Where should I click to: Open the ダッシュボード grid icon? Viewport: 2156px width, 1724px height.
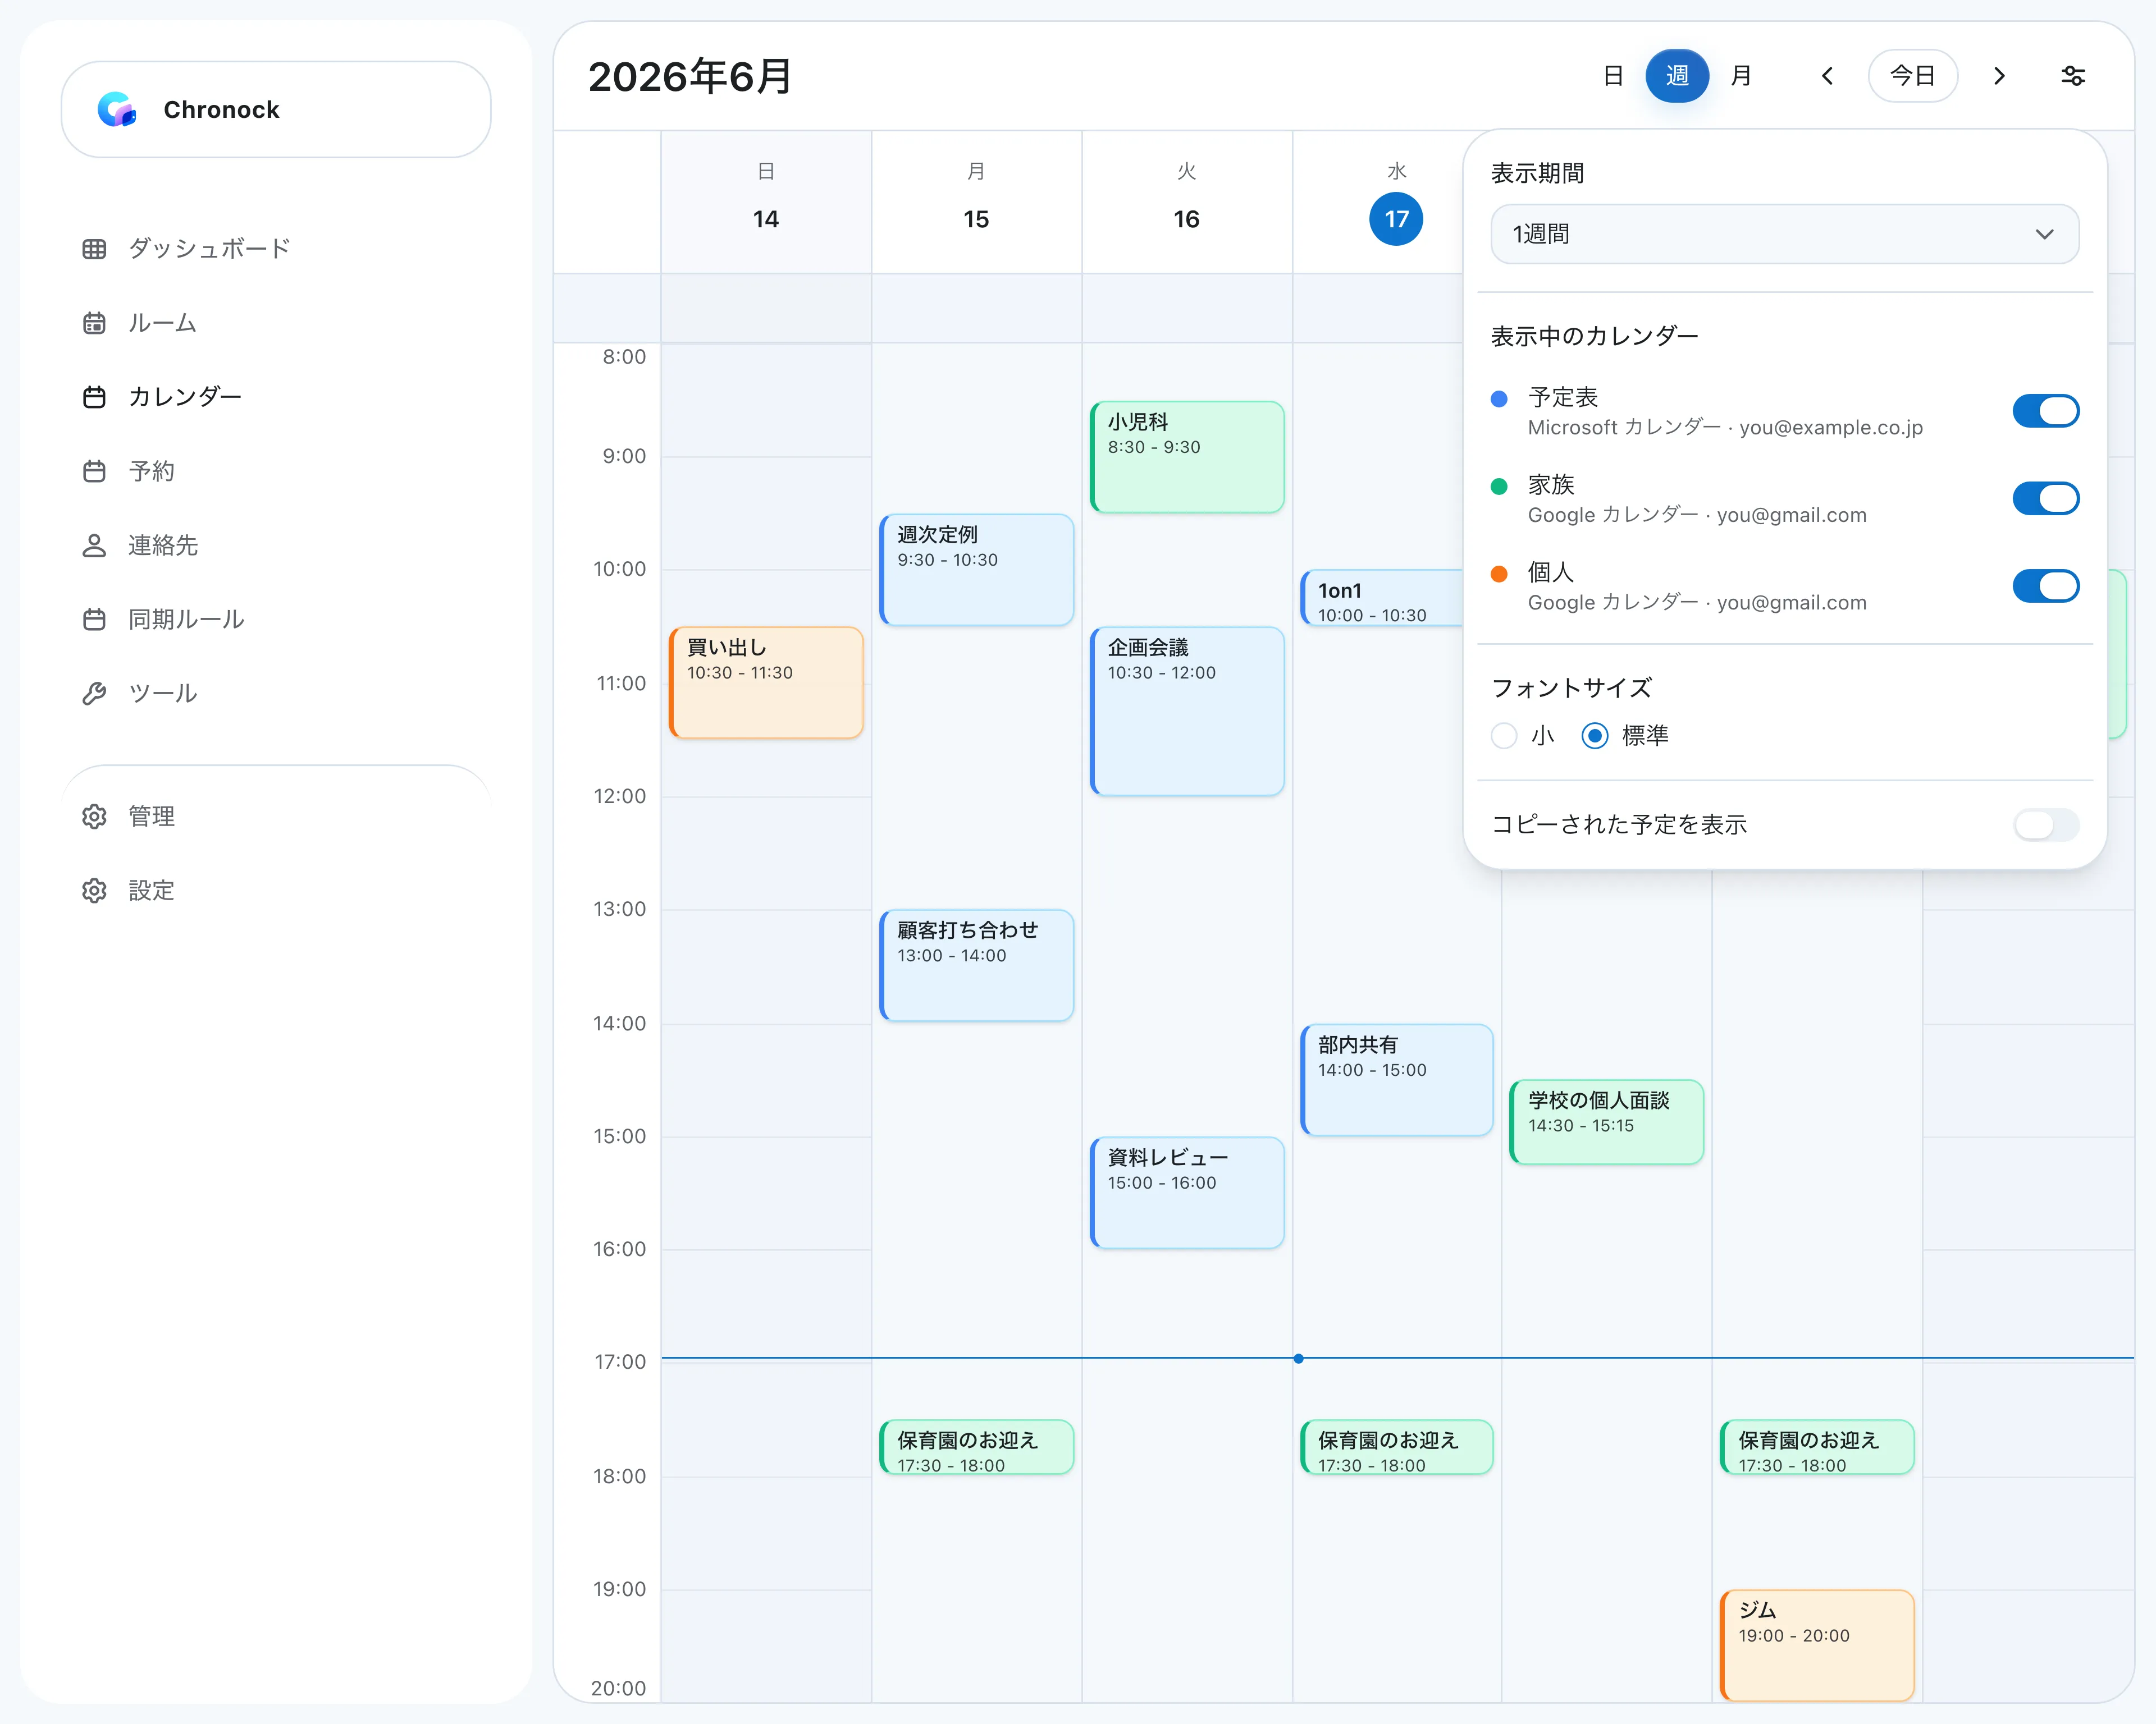pyautogui.click(x=94, y=249)
